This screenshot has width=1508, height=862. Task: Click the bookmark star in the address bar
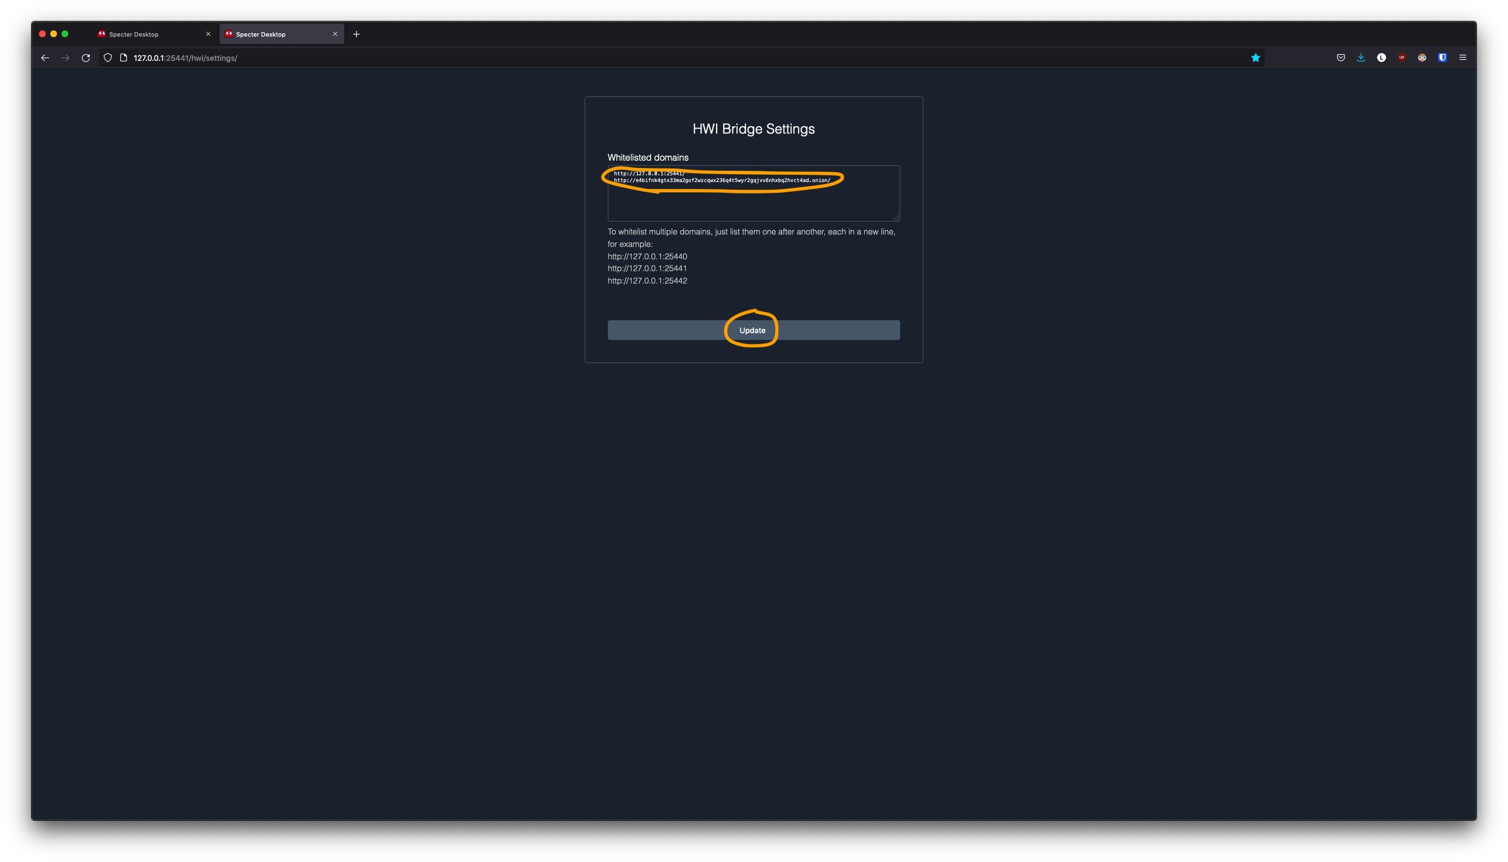tap(1255, 58)
